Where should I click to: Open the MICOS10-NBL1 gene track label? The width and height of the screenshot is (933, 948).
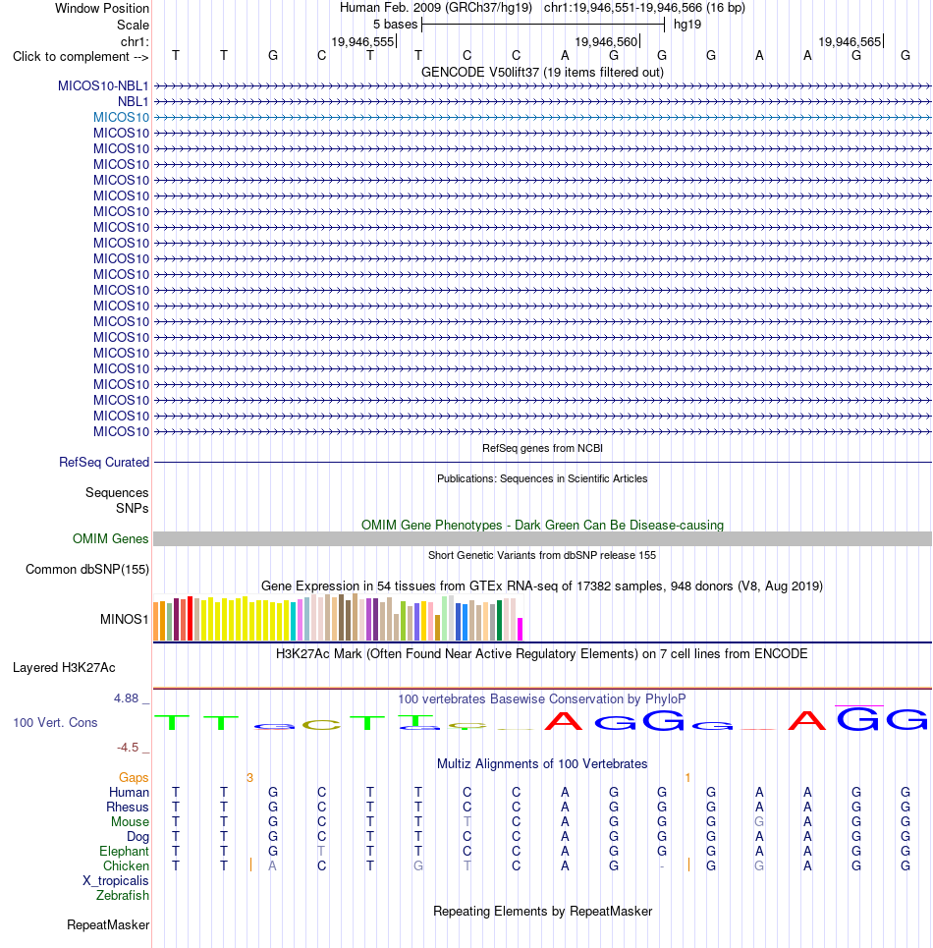pos(103,85)
